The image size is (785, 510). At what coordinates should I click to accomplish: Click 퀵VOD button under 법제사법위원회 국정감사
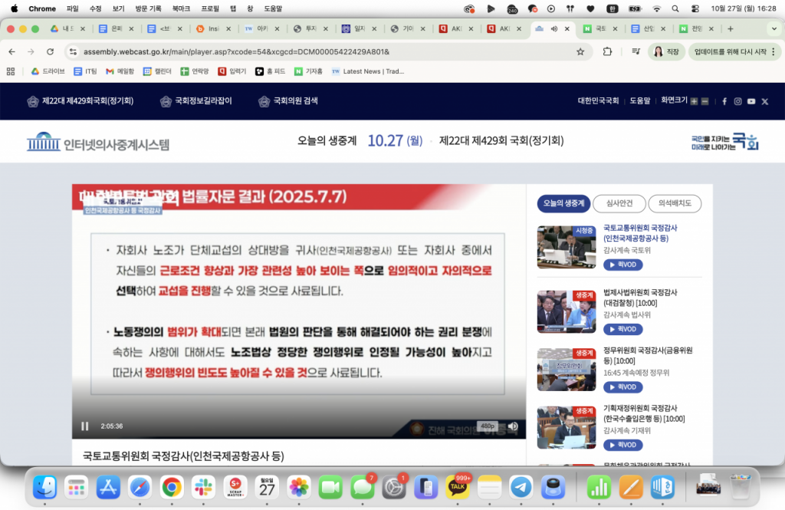pos(622,329)
